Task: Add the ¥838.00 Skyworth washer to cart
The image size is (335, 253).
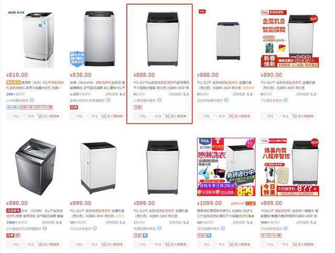Action: tap(112, 116)
